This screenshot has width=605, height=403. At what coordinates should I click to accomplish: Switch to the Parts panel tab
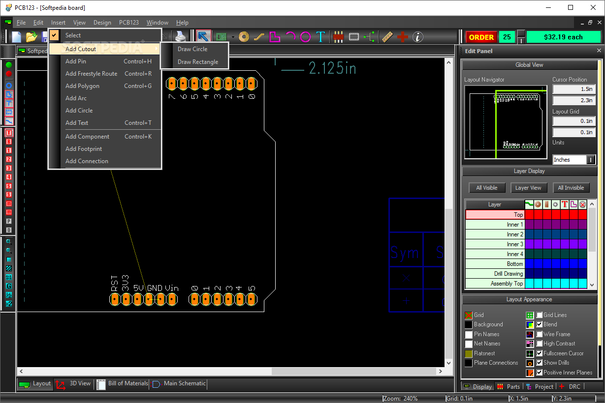click(x=509, y=387)
